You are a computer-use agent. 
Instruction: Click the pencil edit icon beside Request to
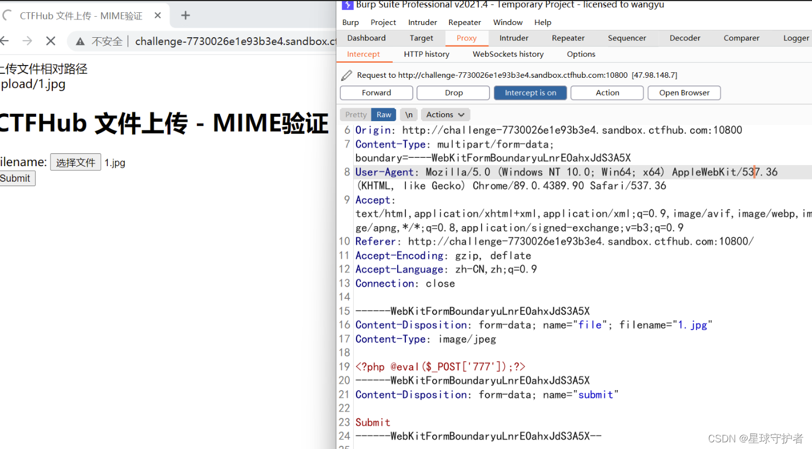(346, 75)
